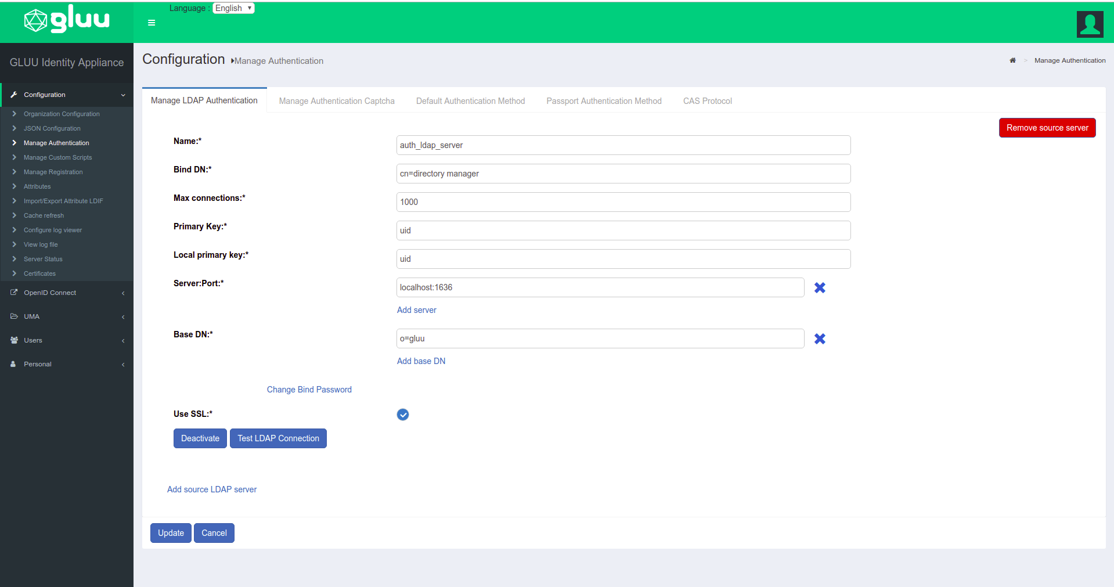Click the Gluu logo
Viewport: 1114px width, 587px height.
66,20
